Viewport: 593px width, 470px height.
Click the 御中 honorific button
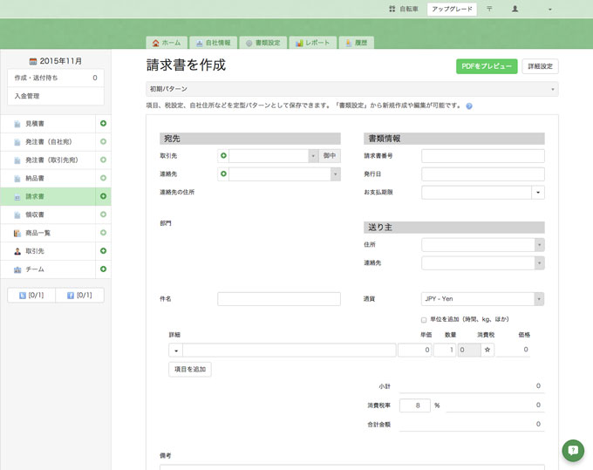point(330,156)
